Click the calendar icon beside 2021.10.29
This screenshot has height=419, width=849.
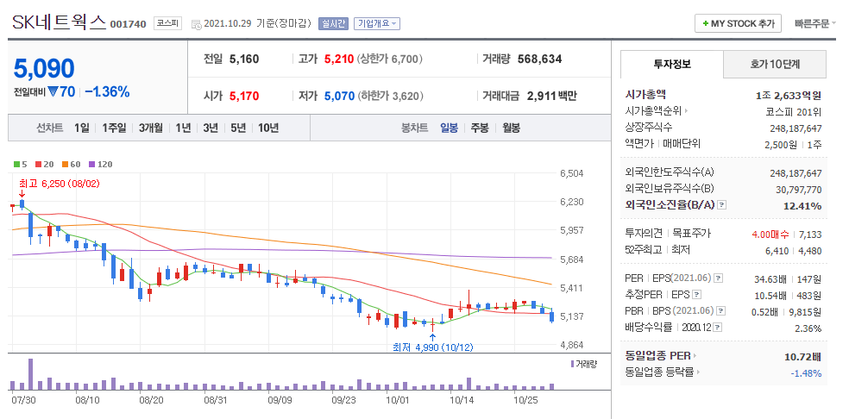pyautogui.click(x=196, y=24)
